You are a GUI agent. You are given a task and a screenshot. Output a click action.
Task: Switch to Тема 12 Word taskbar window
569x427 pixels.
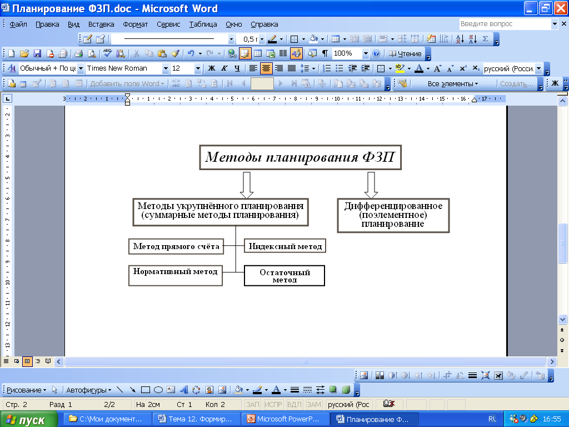click(x=196, y=419)
